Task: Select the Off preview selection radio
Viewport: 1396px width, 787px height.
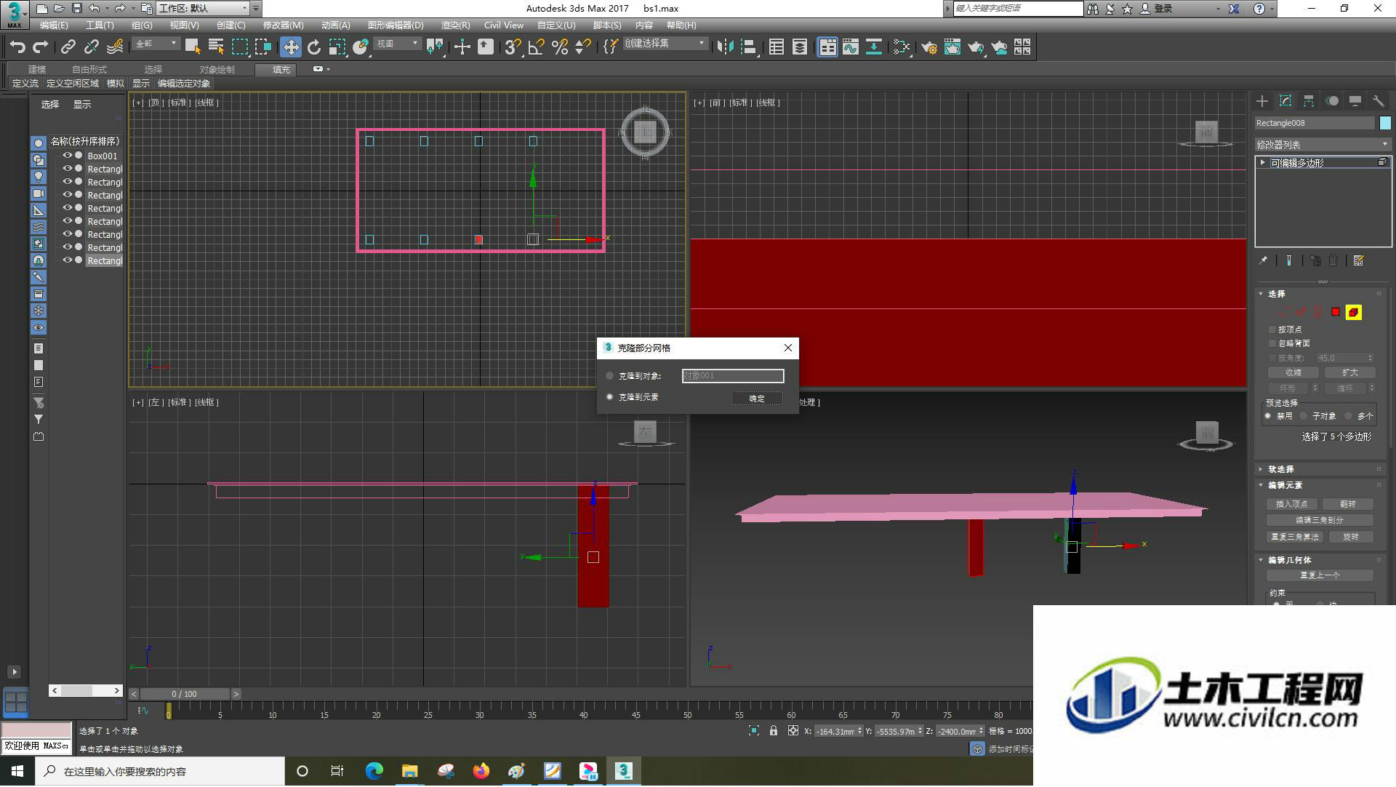Action: click(1268, 416)
